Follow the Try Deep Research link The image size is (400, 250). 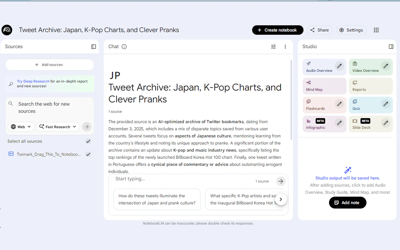pyautogui.click(x=33, y=81)
